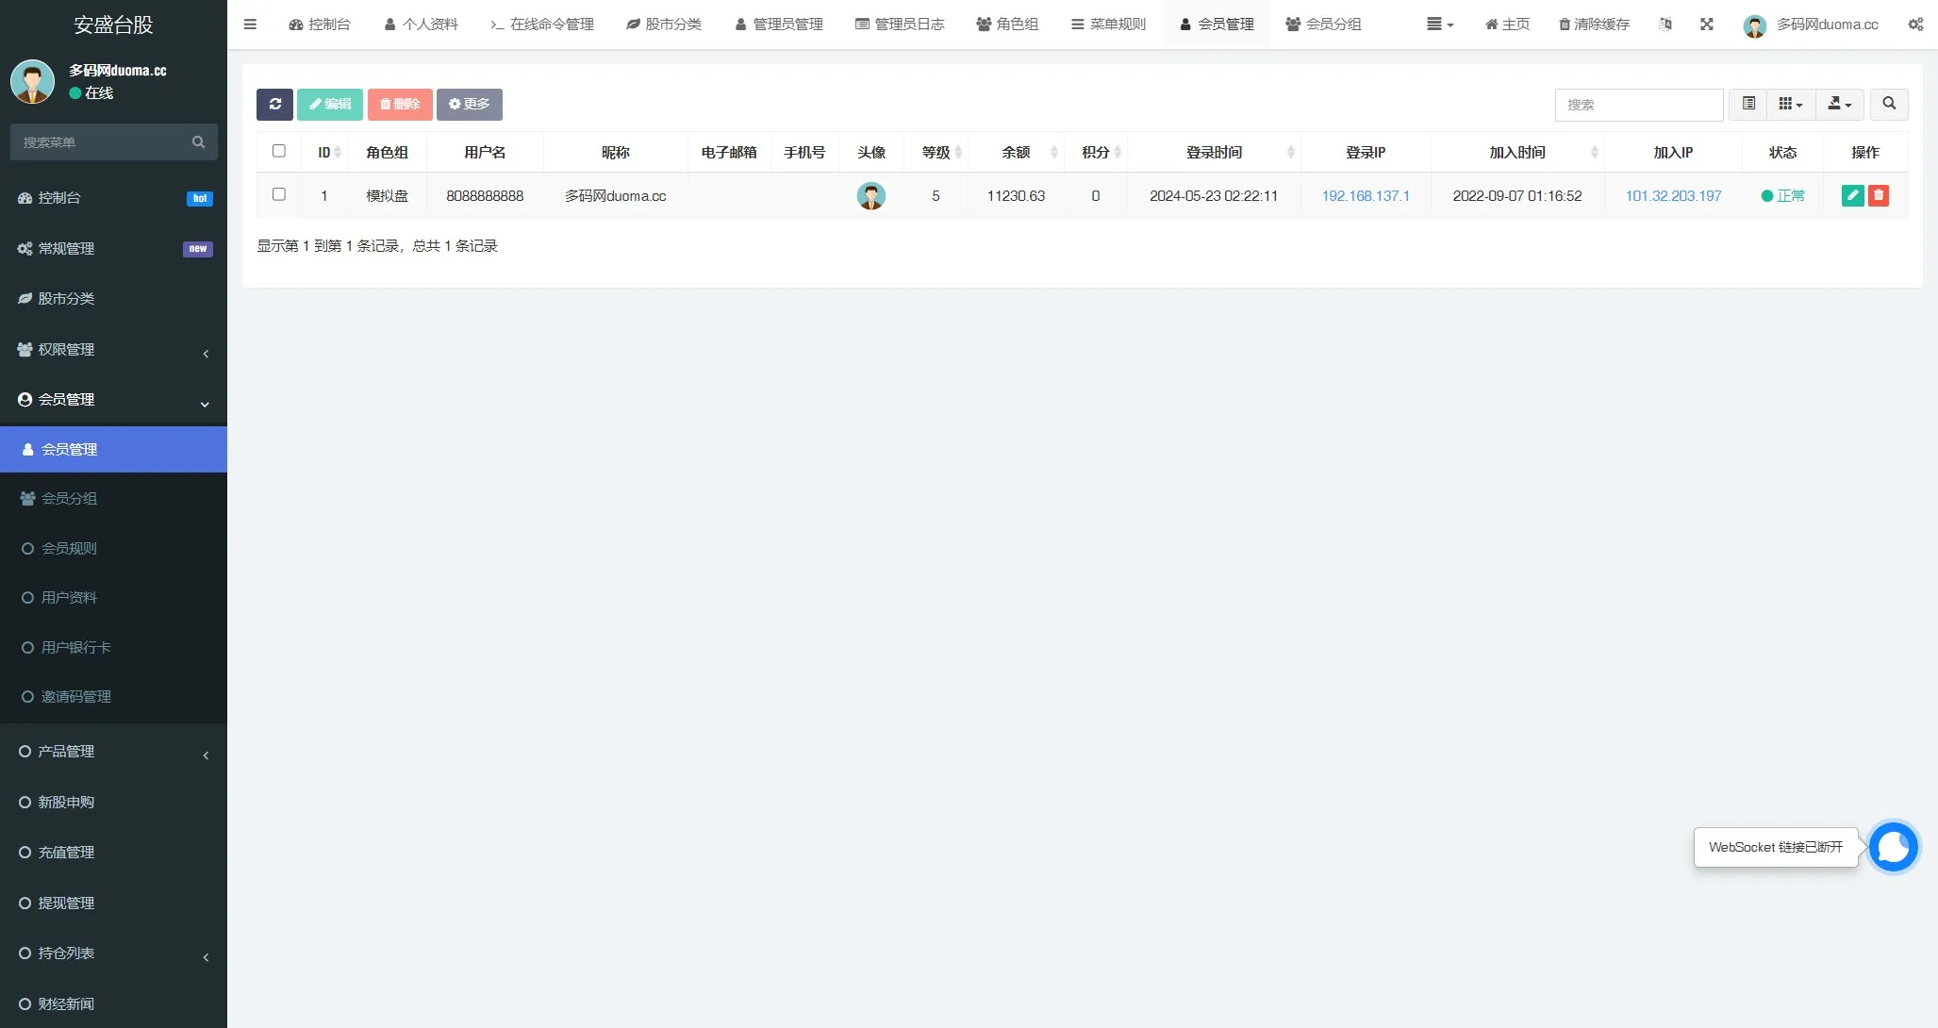The width and height of the screenshot is (1938, 1028).
Task: Open the column visibility dropdown
Action: pos(1790,104)
